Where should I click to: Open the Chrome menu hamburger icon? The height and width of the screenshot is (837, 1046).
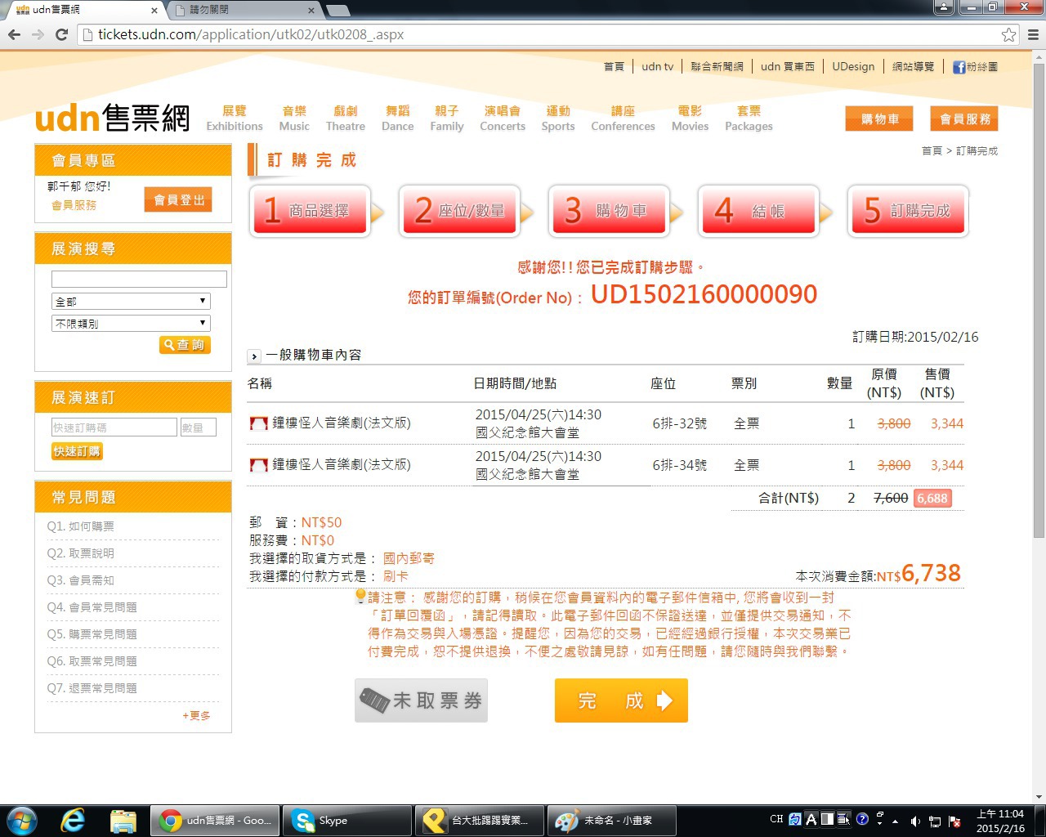[x=1033, y=34]
